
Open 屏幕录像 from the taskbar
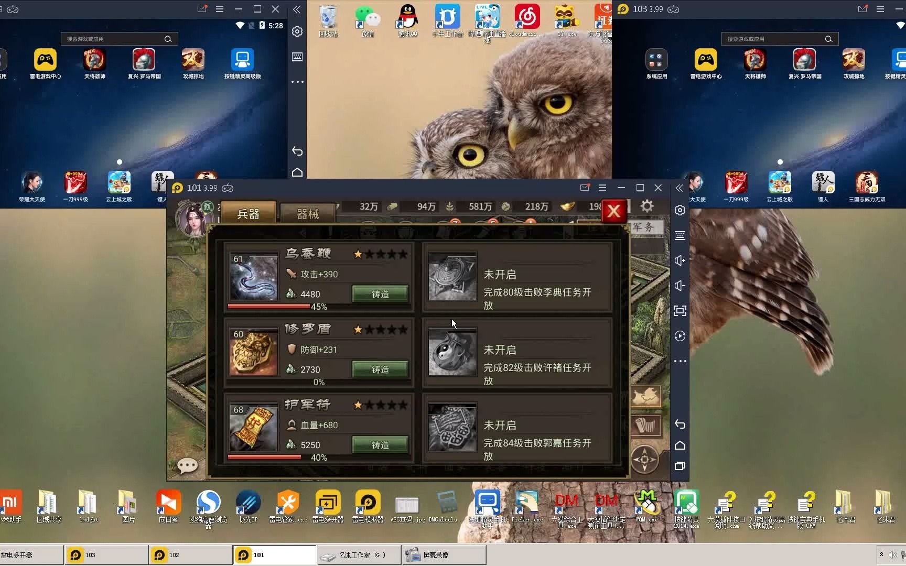[x=444, y=554]
